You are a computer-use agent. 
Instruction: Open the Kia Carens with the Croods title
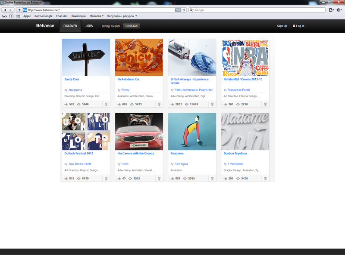click(136, 154)
